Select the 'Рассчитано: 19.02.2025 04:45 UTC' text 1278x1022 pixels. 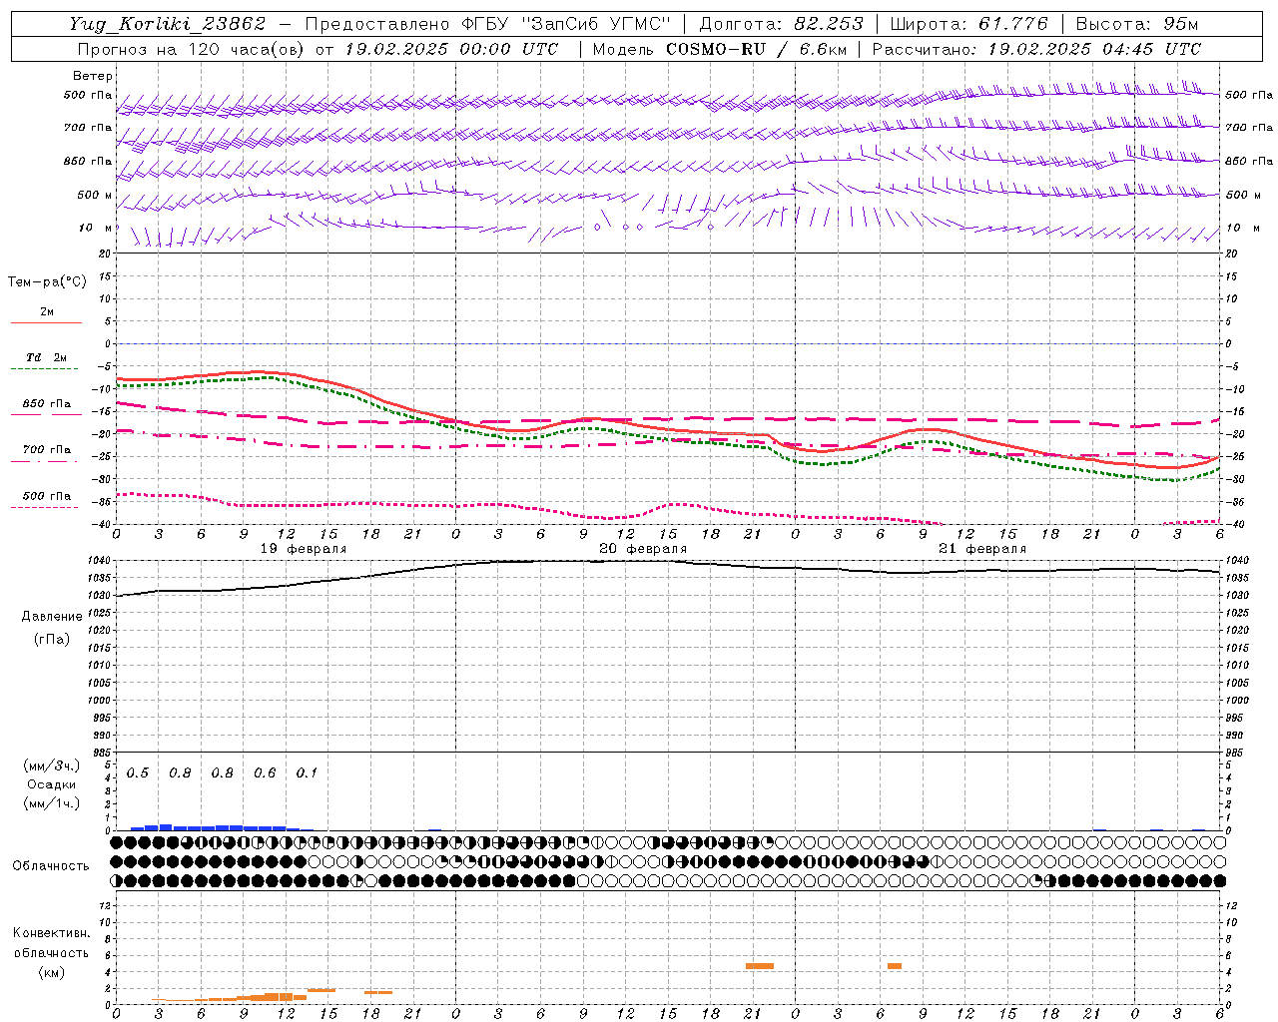1036,49
